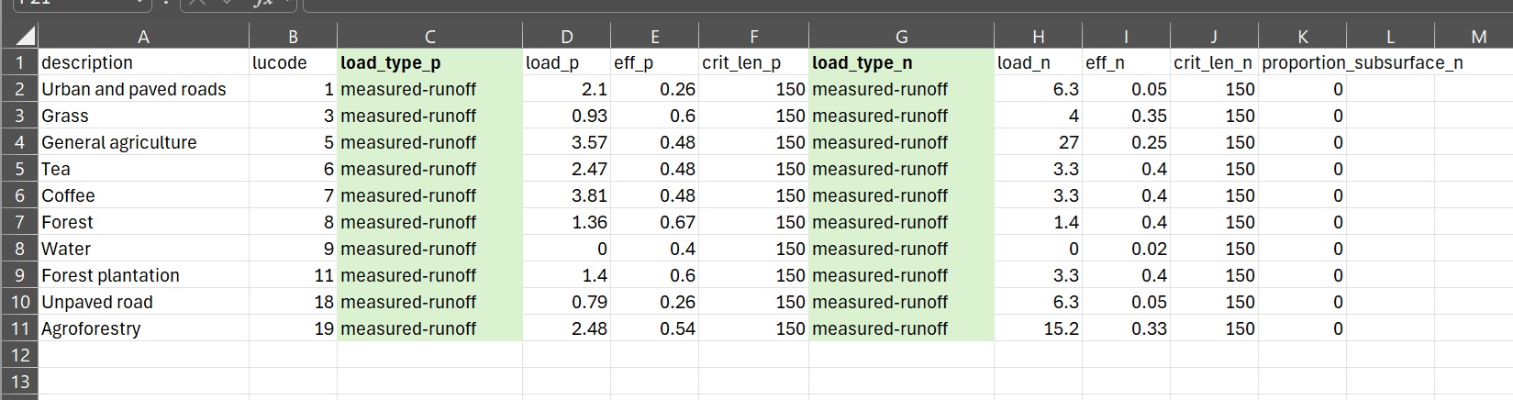Screen dimensions: 1513x400
Task: Select row 11 header
Action: coord(18,328)
